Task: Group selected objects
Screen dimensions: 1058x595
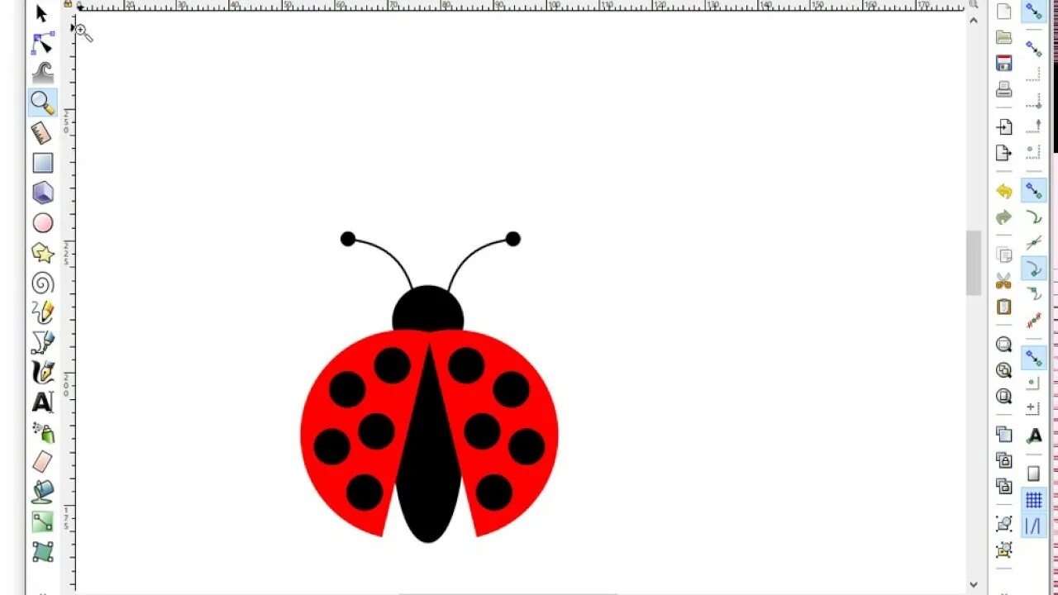Action: [1004, 524]
